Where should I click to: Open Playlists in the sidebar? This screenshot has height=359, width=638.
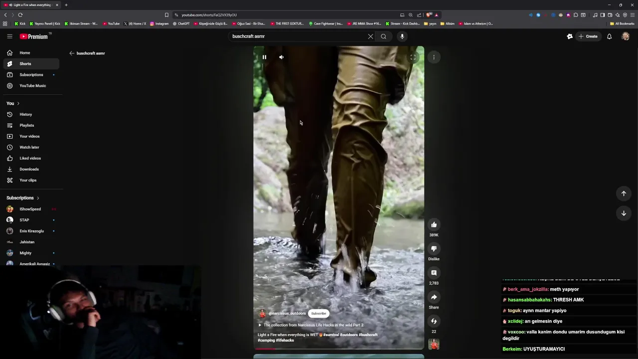coord(31,126)
